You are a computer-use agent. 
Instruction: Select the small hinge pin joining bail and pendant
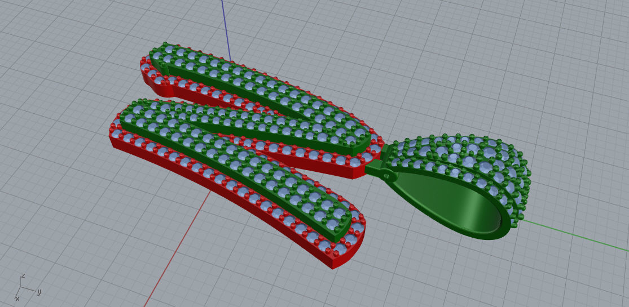tap(386, 175)
